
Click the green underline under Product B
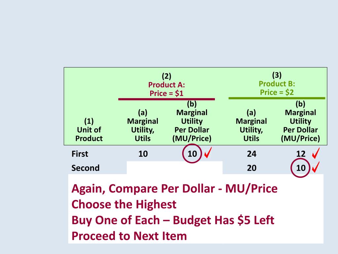(277, 98)
